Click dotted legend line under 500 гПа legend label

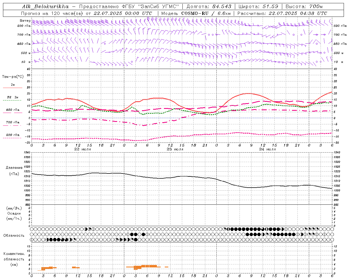[x=12, y=138]
